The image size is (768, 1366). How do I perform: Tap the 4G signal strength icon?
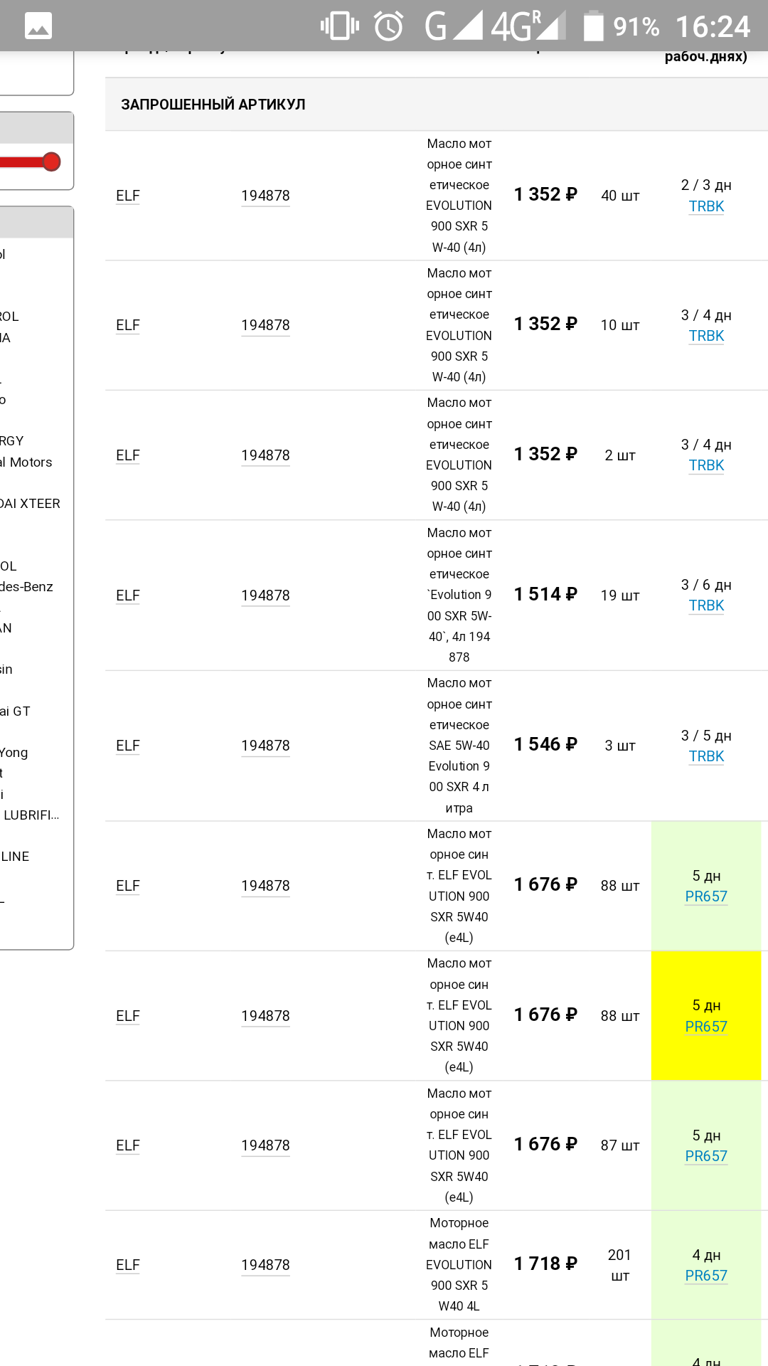[527, 26]
